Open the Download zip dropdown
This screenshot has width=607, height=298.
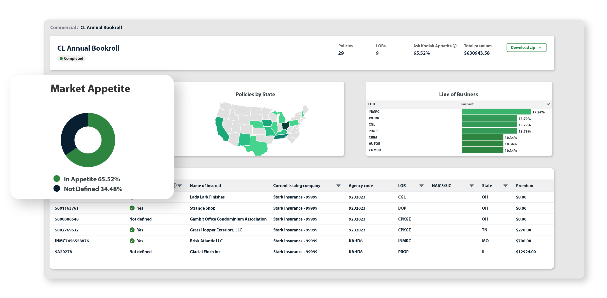click(x=526, y=48)
